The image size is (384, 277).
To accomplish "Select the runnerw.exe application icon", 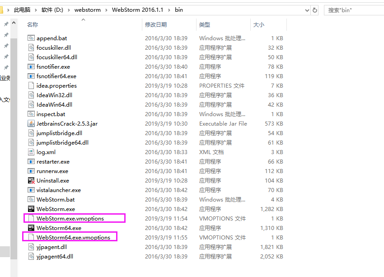I will pos(31,171).
